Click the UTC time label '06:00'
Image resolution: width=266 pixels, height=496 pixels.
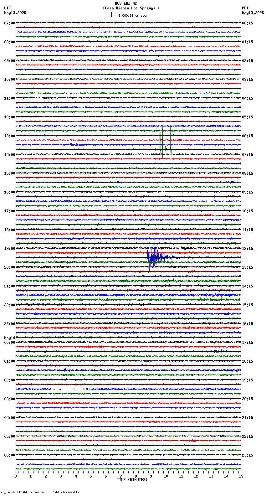[10, 455]
